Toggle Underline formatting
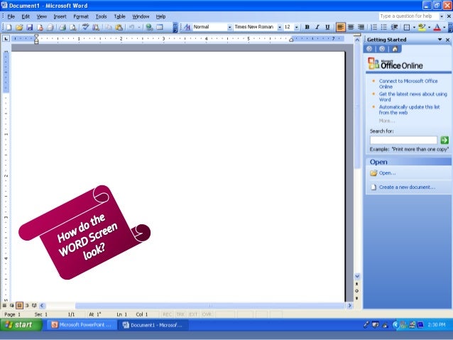453x340 pixels. click(327, 27)
